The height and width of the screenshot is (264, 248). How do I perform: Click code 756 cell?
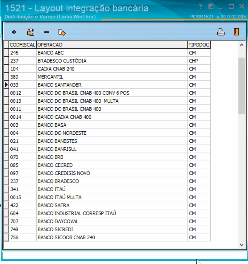tap(23, 238)
